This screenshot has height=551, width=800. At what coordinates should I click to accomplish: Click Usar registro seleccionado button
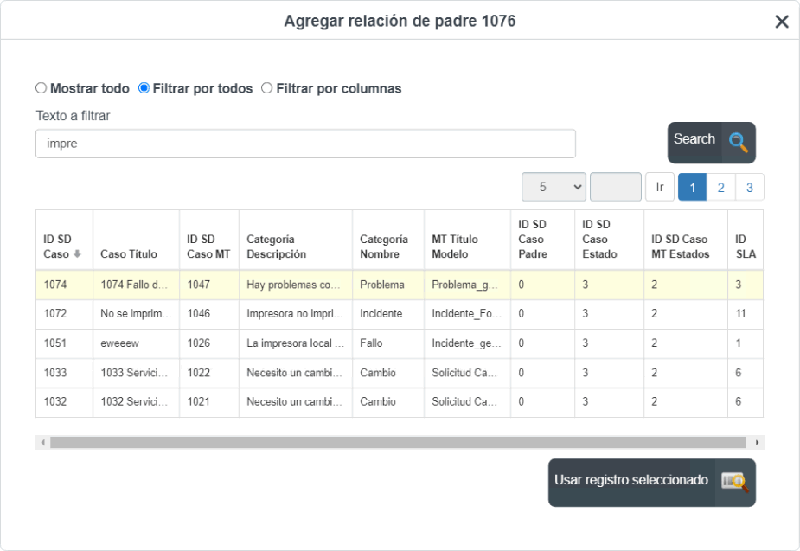[x=651, y=482]
